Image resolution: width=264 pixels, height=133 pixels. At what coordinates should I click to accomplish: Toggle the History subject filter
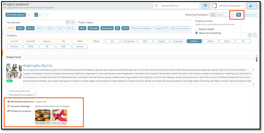tap(194, 41)
